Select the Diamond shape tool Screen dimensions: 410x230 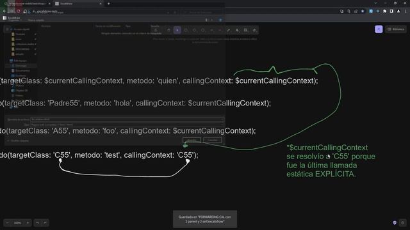click(194, 30)
